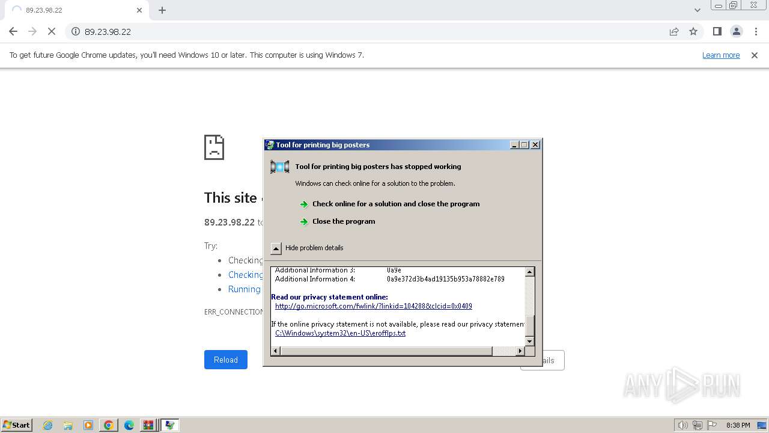Click the crash dialog's program icon

click(x=280, y=167)
